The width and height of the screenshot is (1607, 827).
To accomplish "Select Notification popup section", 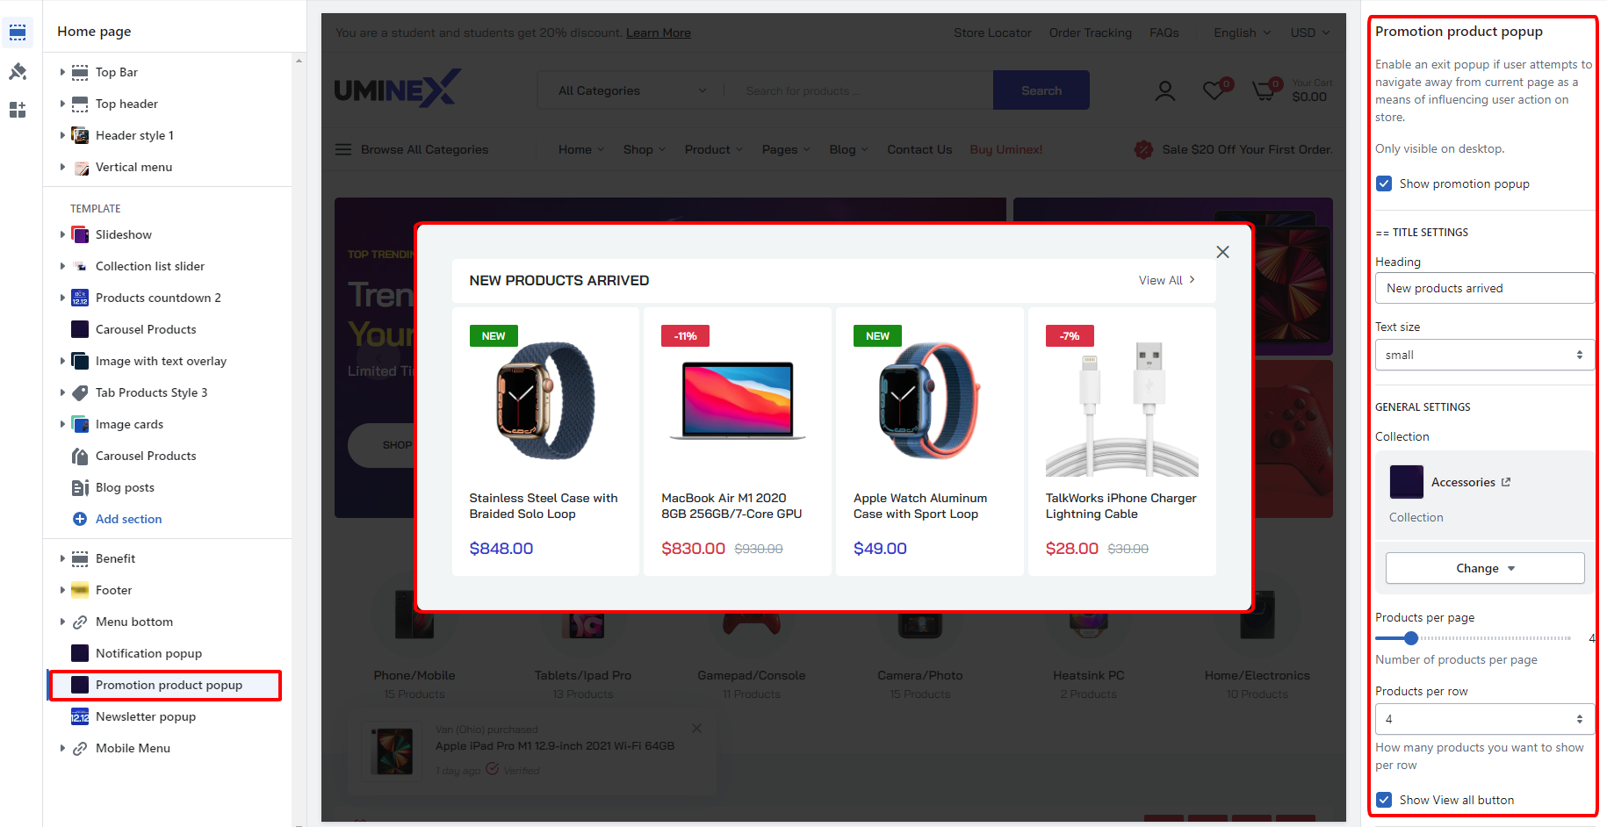I will 148,653.
